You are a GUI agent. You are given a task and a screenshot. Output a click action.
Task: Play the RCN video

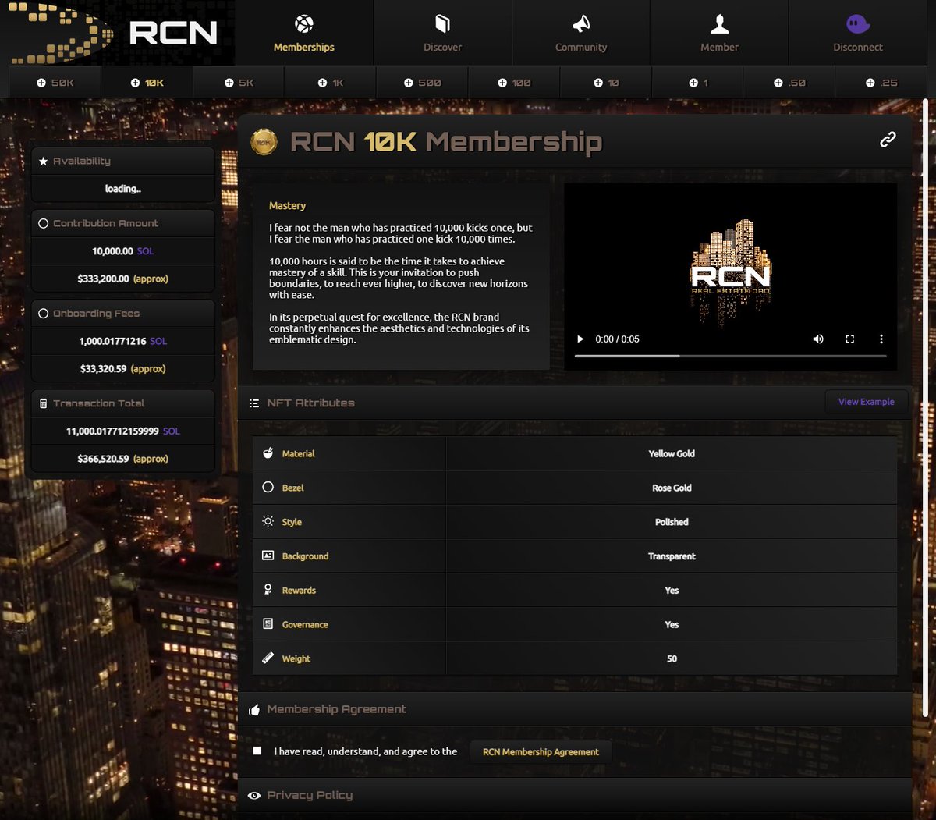580,339
